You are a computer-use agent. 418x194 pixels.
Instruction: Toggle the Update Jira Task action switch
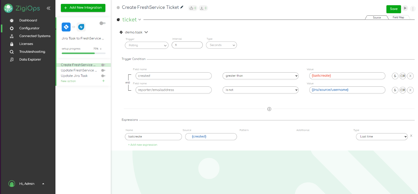click(x=103, y=76)
